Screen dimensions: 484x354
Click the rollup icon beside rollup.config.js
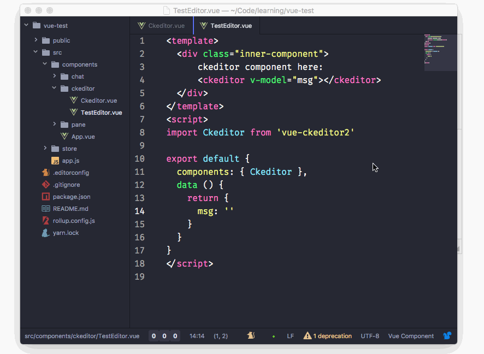pos(46,221)
